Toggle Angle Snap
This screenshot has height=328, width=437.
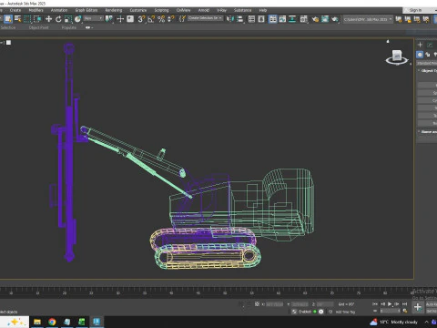coord(151,19)
